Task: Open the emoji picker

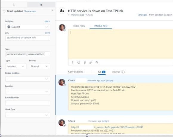Action: [79, 62]
